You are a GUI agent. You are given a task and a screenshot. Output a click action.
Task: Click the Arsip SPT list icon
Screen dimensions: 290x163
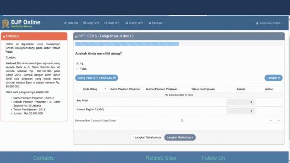(85, 23)
